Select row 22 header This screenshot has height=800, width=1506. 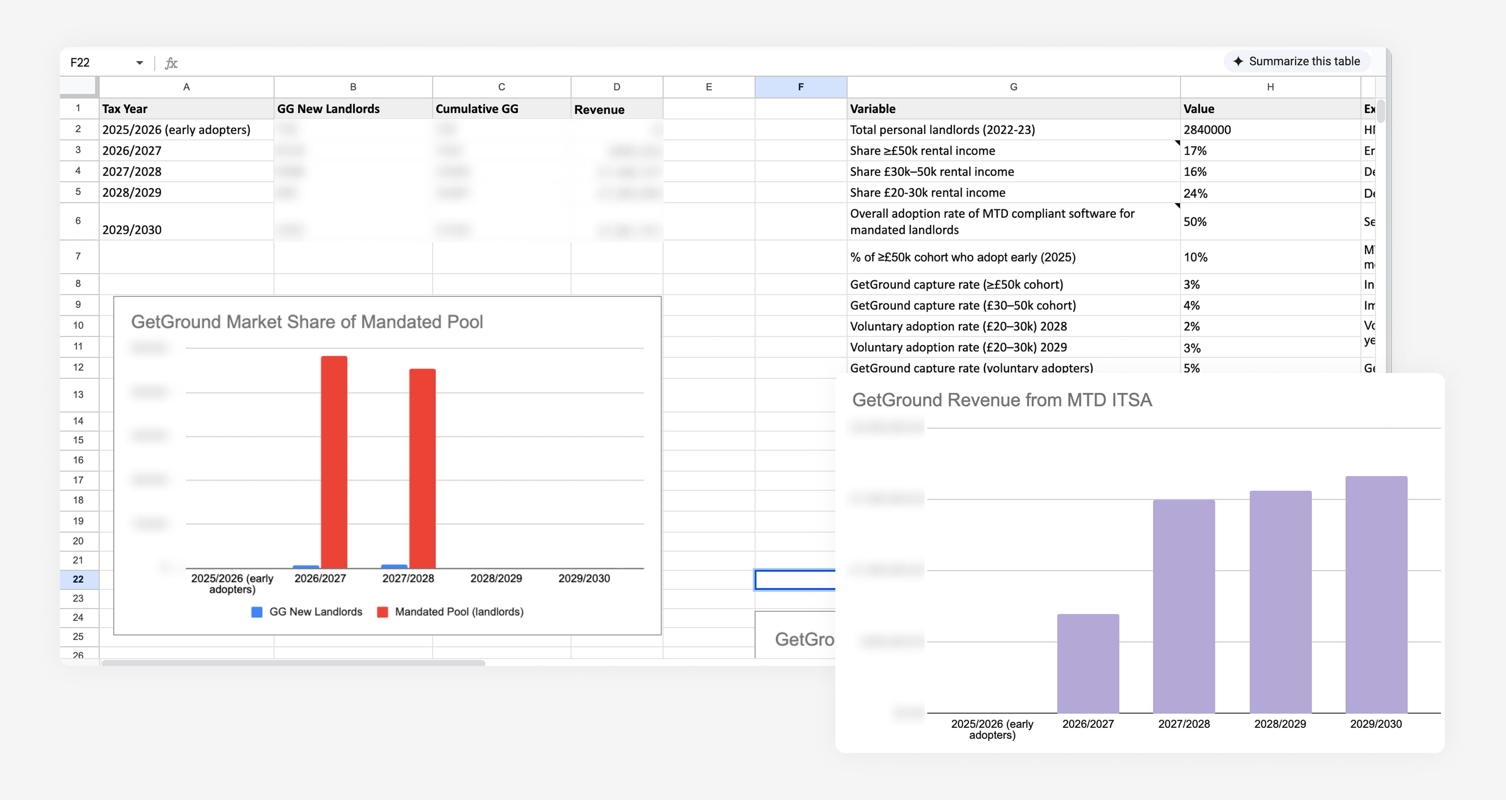tap(78, 579)
